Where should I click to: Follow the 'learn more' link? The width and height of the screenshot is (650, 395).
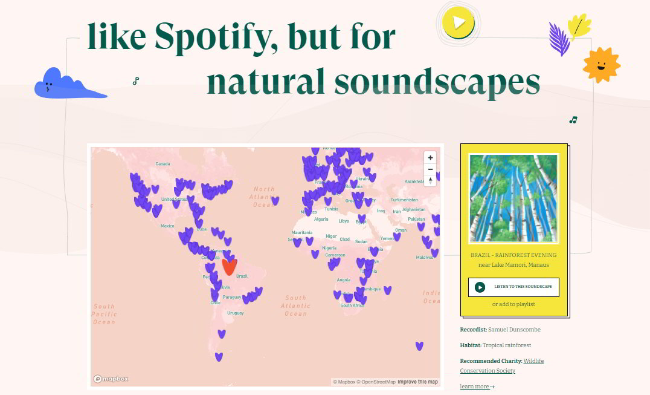477,387
